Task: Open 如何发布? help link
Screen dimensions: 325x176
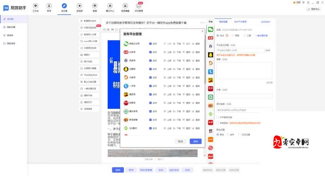Action: click(x=266, y=22)
